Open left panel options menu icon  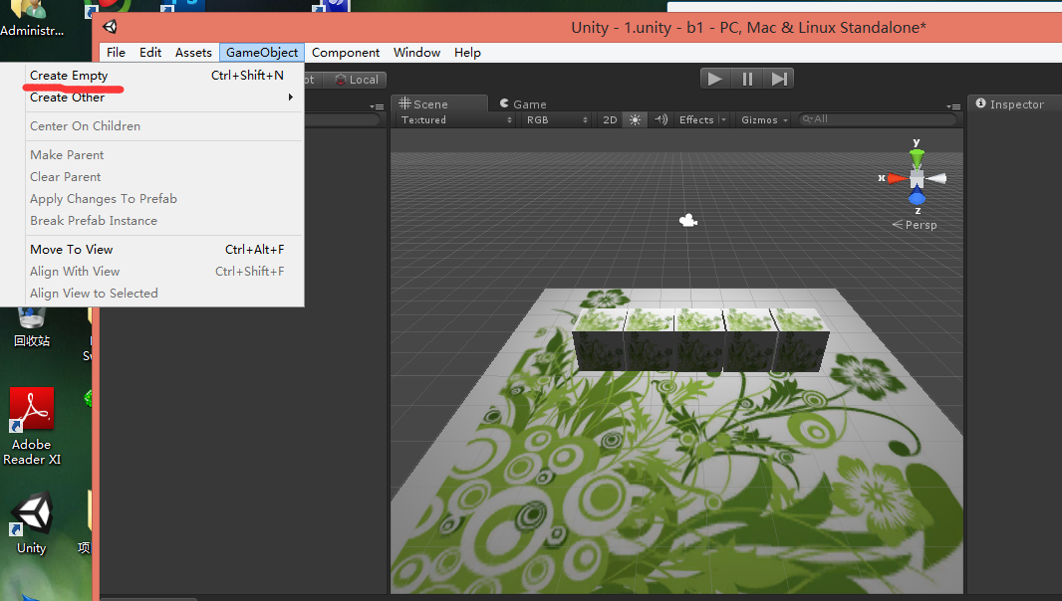pyautogui.click(x=377, y=106)
